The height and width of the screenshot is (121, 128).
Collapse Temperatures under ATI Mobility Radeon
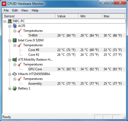[x=15, y=65]
